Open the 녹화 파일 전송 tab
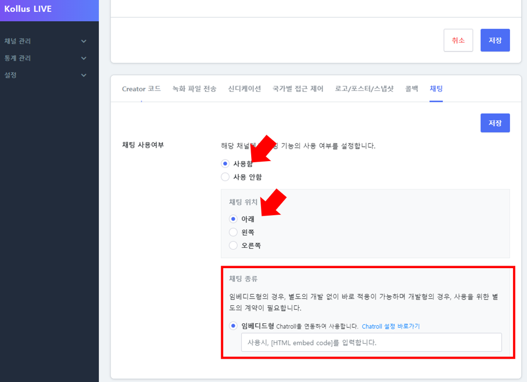Viewport: 527px width, 382px height. pos(195,89)
